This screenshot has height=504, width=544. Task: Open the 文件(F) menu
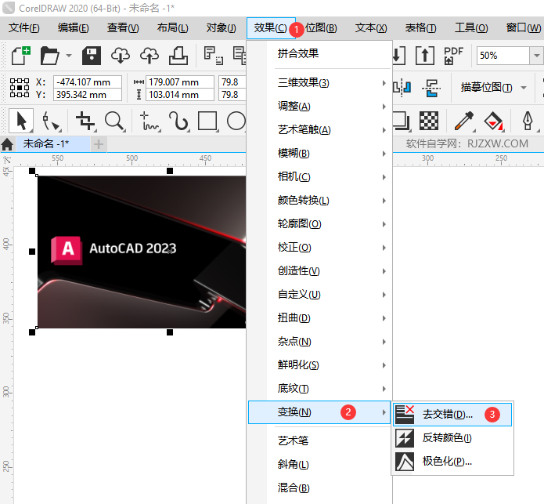[24, 27]
